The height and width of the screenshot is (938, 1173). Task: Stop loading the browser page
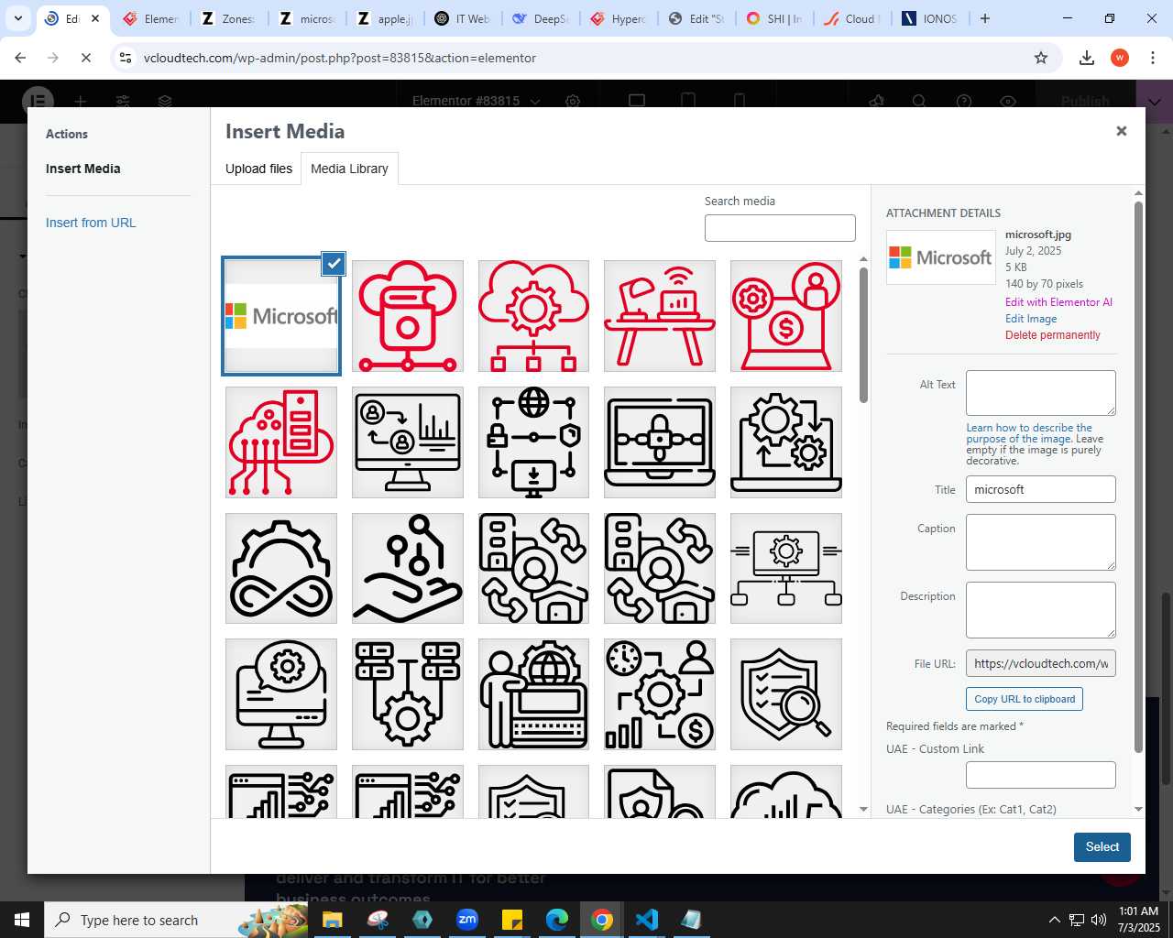point(85,58)
